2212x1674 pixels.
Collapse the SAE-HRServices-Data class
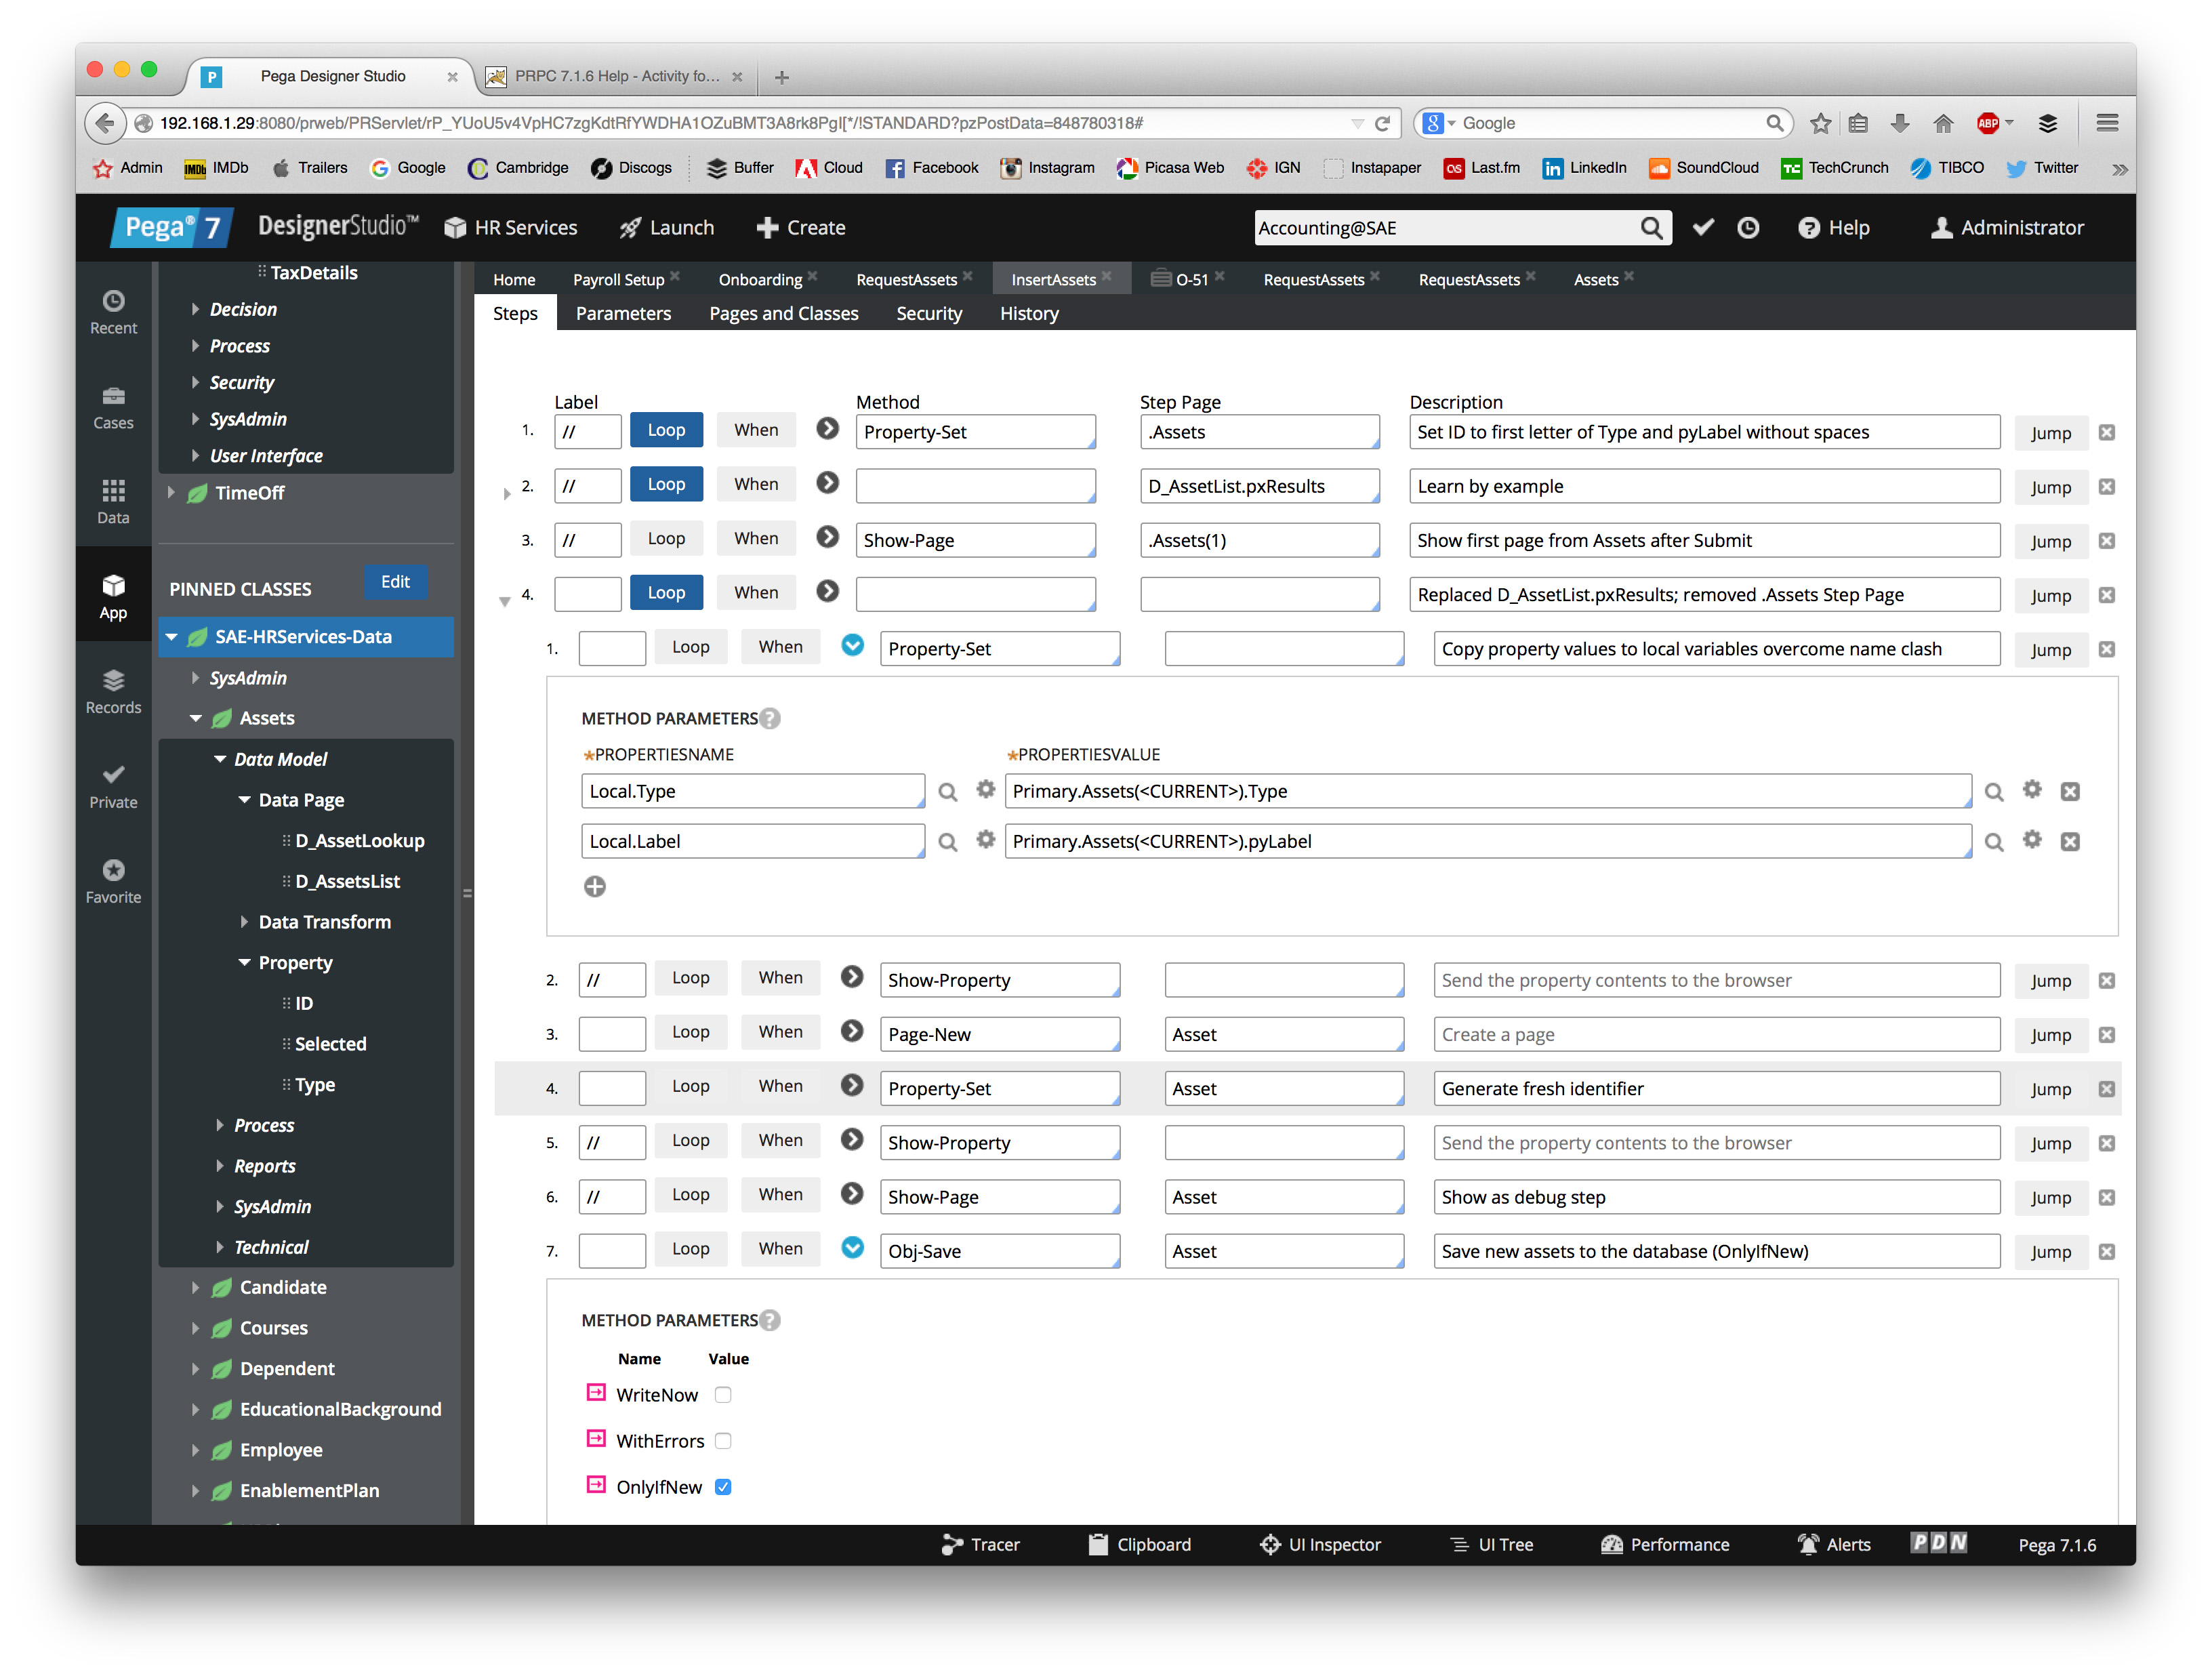172,637
